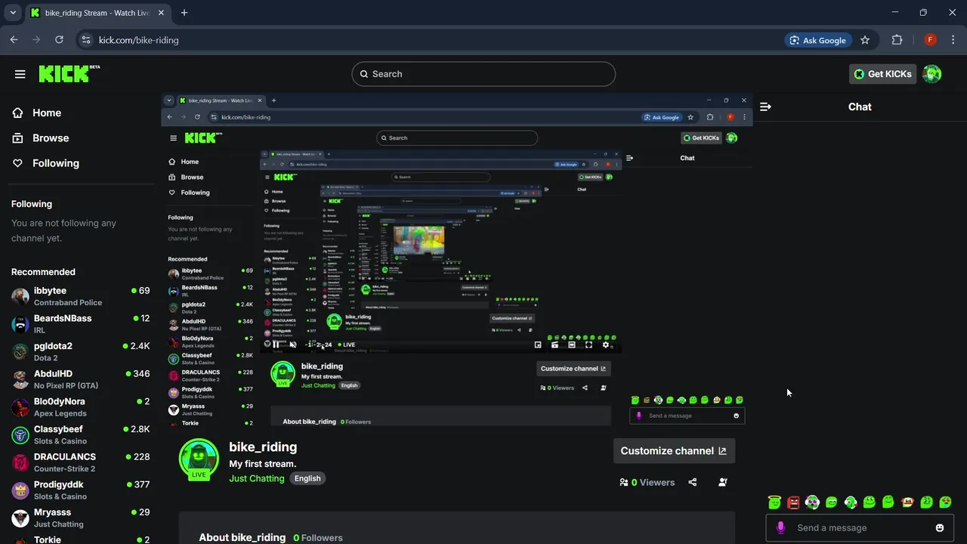Click the user icon beside share

tap(723, 482)
